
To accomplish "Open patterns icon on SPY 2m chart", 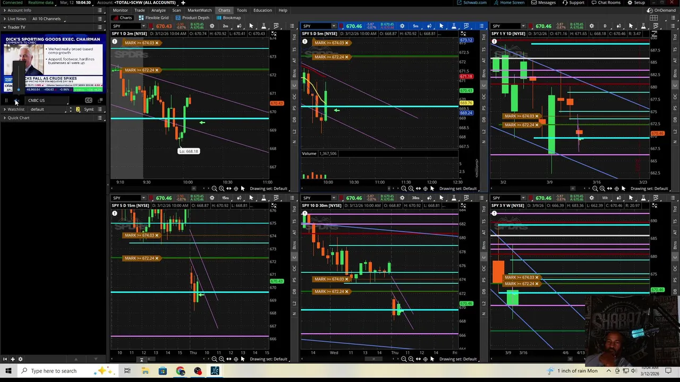I will point(276,26).
